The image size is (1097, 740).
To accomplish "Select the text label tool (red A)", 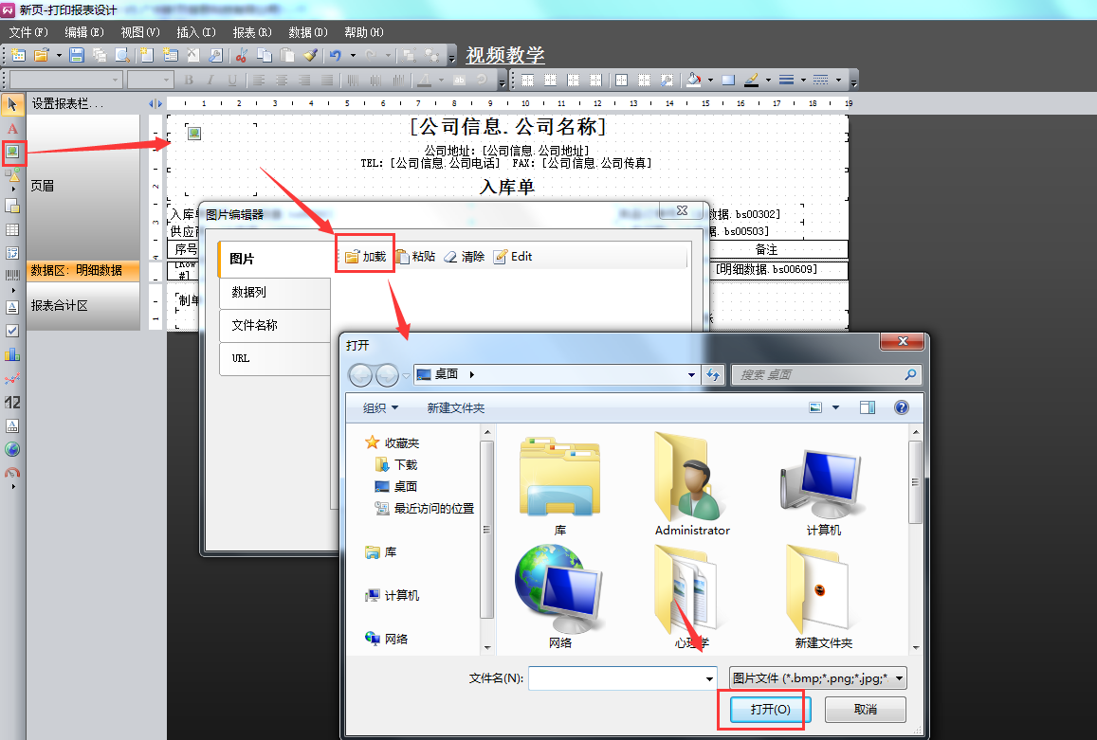I will coord(13,128).
